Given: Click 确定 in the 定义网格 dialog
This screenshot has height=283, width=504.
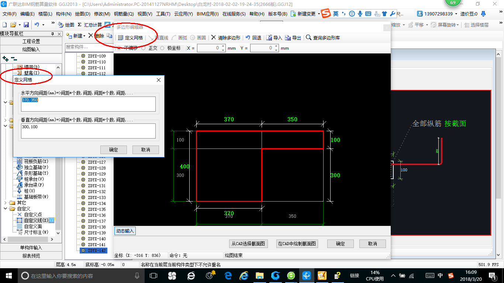Looking at the screenshot, I should tap(114, 150).
